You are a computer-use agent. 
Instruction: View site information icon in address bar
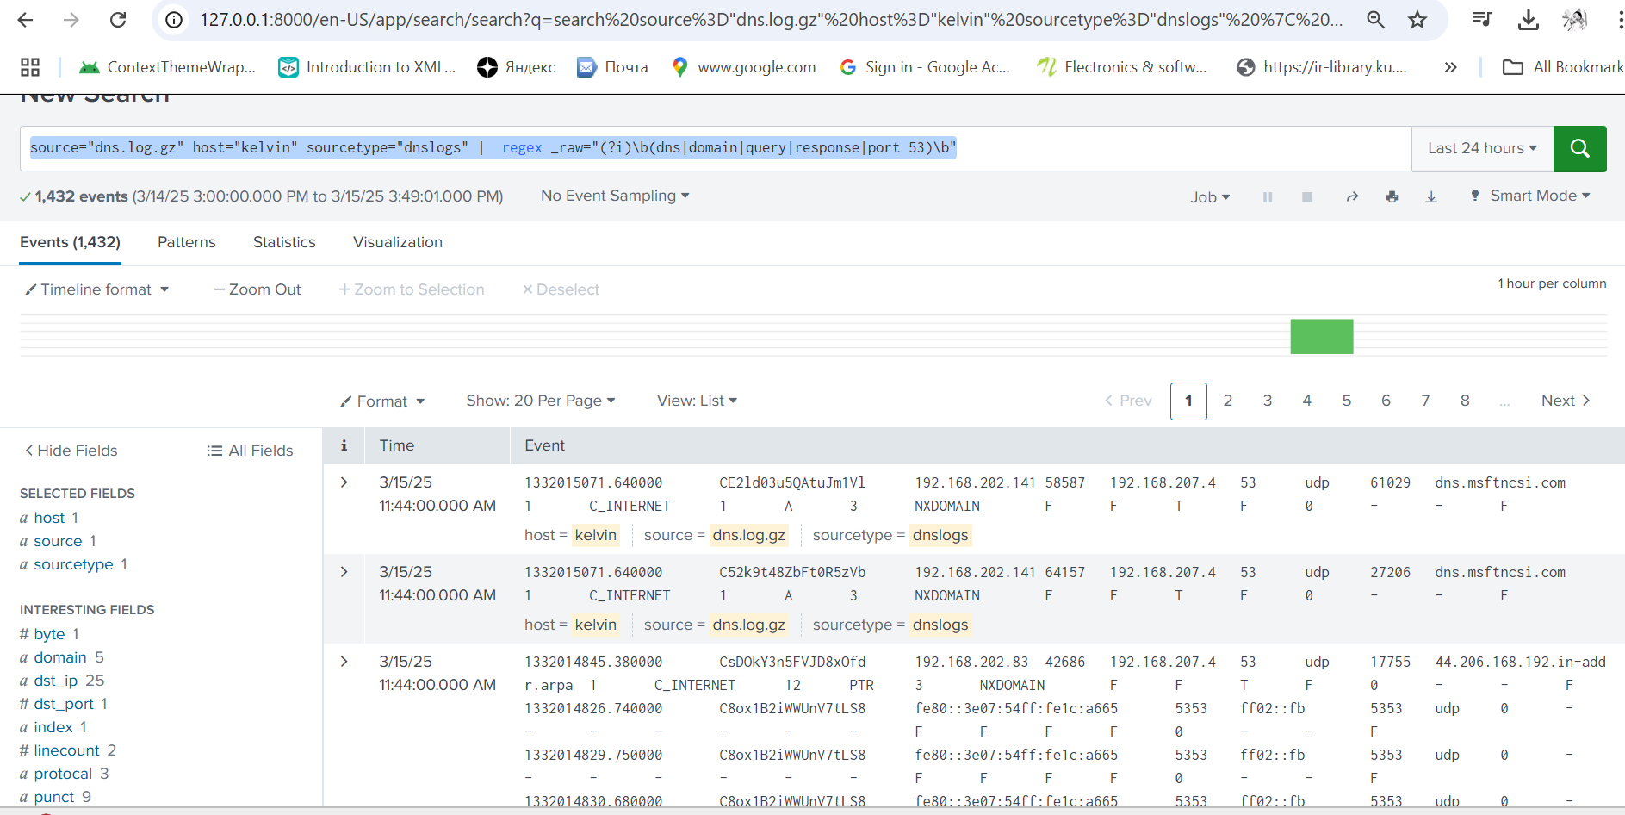pos(174,20)
